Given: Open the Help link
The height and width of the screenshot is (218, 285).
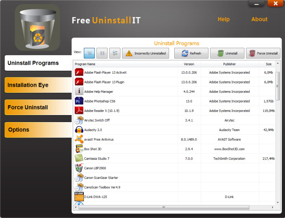Looking at the screenshot, I should click(x=224, y=19).
